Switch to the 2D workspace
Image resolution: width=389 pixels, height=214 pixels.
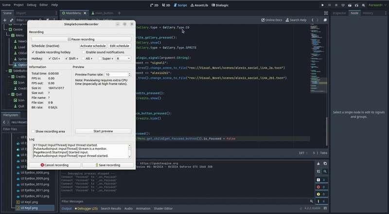click(x=154, y=5)
